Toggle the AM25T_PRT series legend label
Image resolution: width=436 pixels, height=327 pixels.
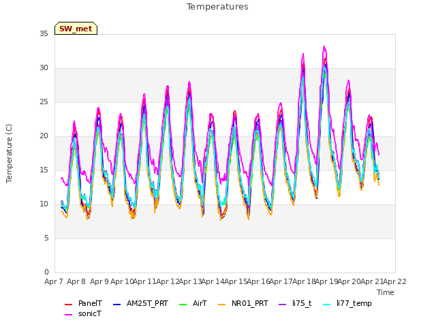(x=147, y=303)
